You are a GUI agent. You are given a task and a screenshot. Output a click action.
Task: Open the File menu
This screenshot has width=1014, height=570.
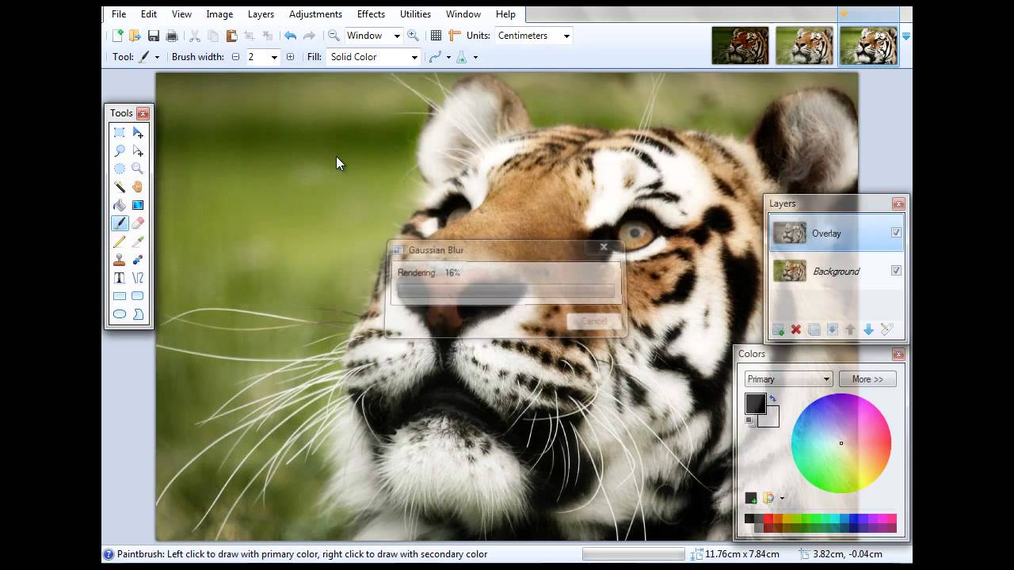[119, 14]
